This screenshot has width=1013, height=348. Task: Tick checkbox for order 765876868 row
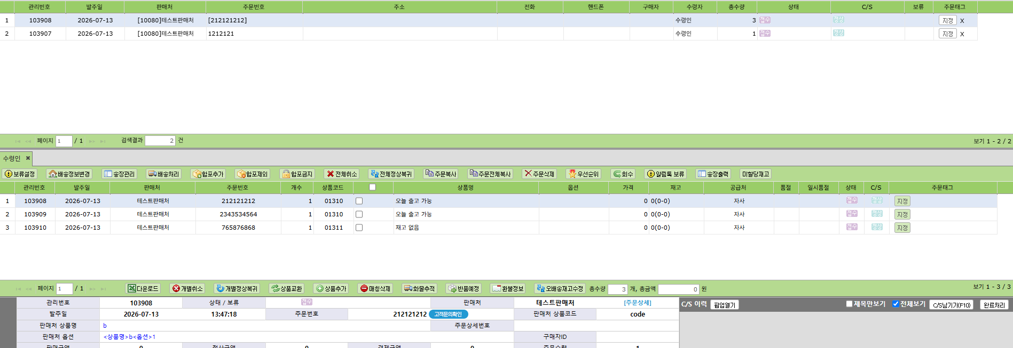(359, 228)
